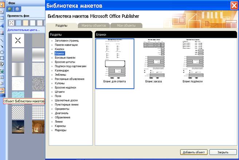Viewport: 239px width, 160px height.
Task: Choose the large no-background X thumbnail
Action: pyautogui.click(x=18, y=40)
